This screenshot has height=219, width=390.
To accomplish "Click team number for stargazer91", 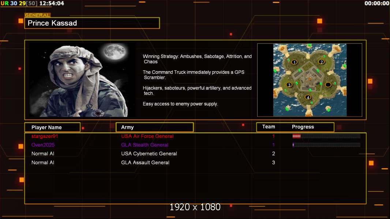I will pos(273,136).
